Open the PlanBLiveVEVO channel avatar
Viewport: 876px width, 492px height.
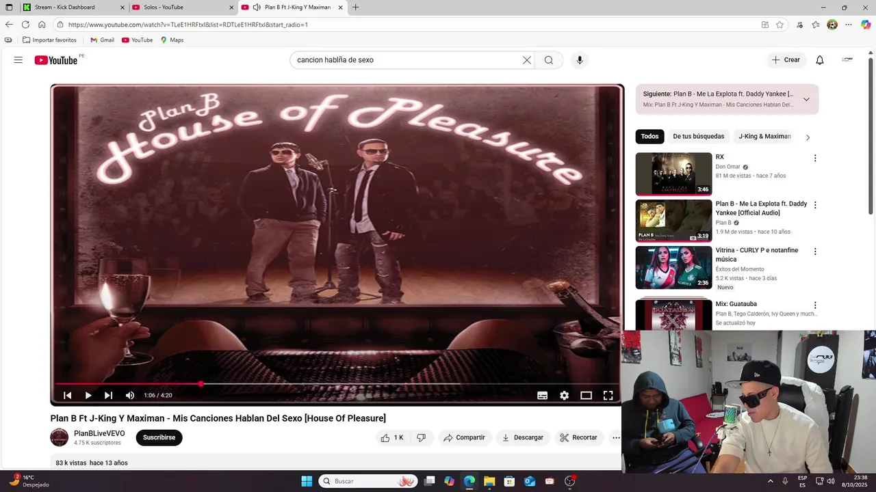60,437
